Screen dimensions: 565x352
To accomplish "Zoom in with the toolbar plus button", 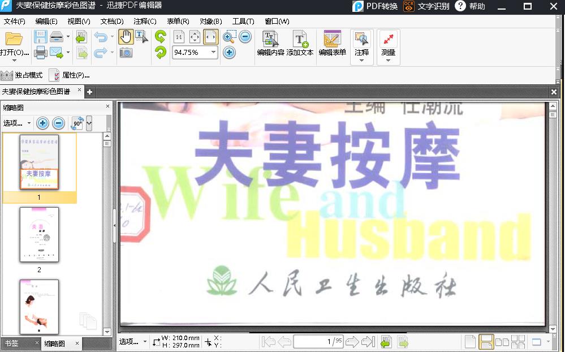I will (x=229, y=53).
